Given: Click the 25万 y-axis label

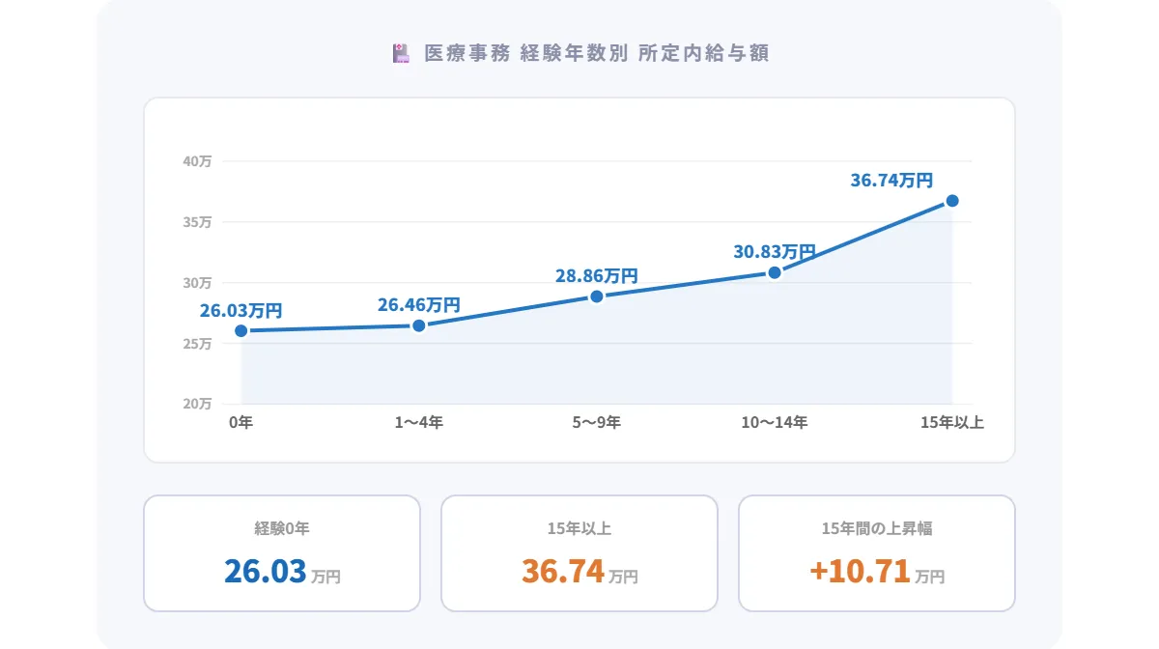Looking at the screenshot, I should [x=197, y=344].
